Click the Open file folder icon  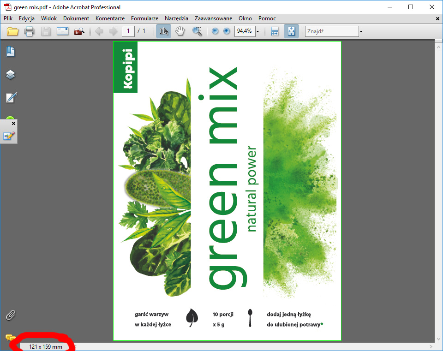click(x=12, y=31)
